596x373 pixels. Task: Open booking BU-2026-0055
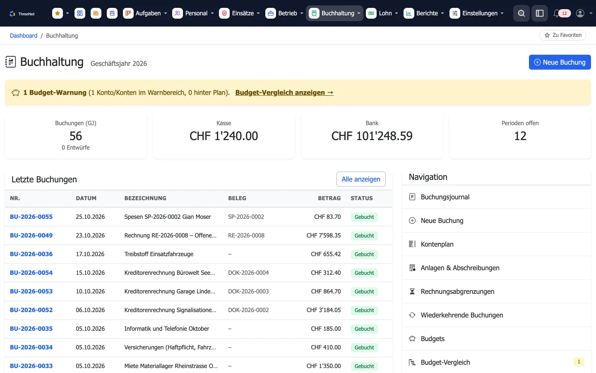(31, 217)
